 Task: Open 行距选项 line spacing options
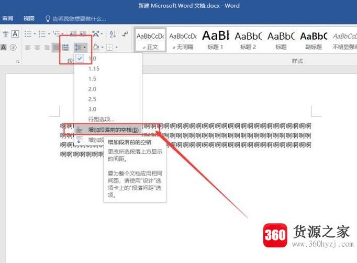coord(108,119)
